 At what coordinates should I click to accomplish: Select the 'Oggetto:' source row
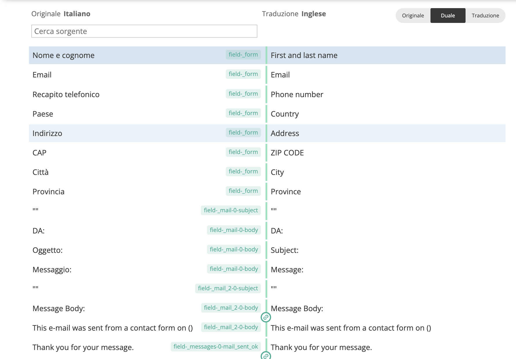tap(147, 250)
